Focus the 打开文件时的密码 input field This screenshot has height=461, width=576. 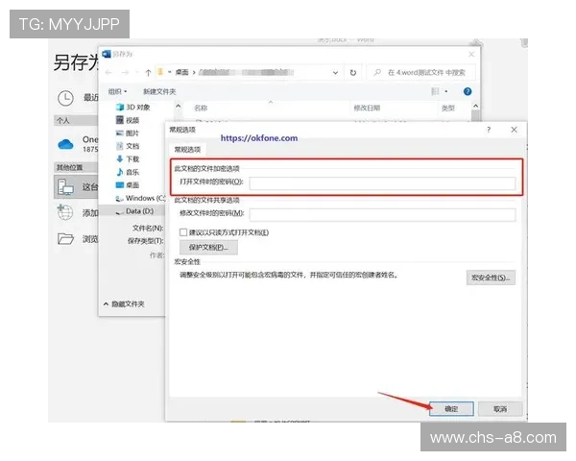tap(382, 182)
